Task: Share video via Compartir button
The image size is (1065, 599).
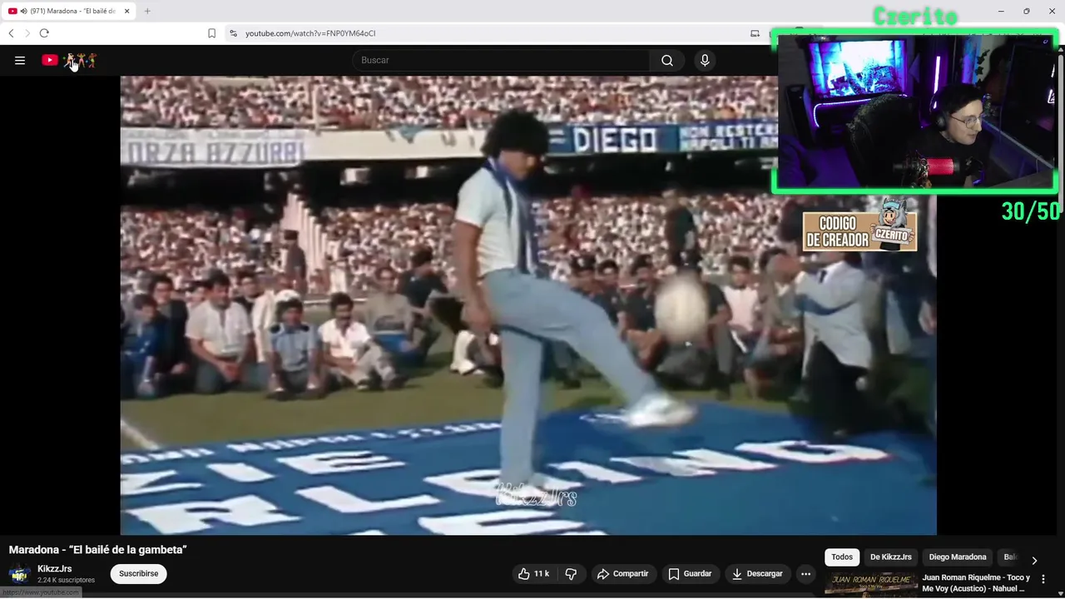Action: click(x=623, y=574)
